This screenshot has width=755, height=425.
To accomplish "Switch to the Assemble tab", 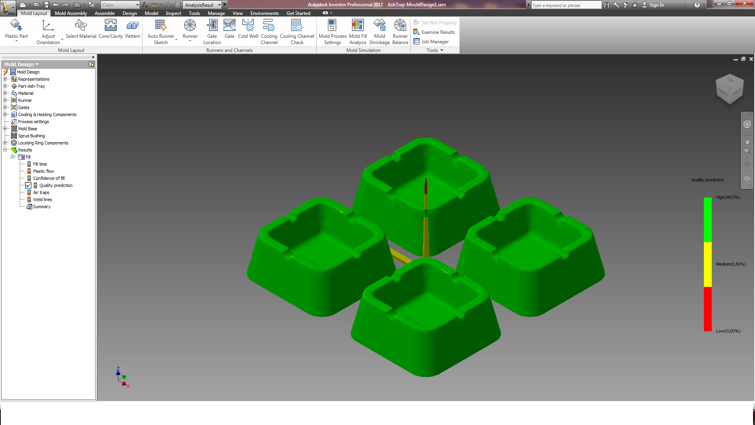I will click(x=105, y=13).
